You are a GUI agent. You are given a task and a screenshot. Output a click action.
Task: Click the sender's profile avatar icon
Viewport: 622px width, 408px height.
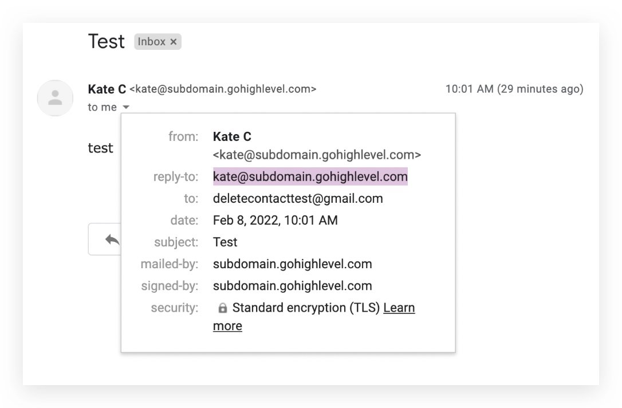55,98
